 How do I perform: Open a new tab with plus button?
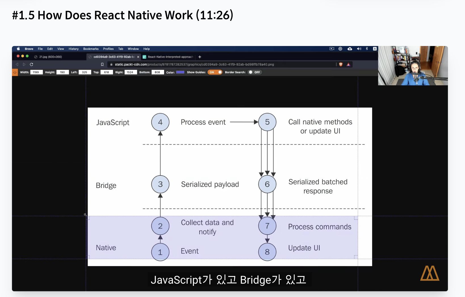200,57
